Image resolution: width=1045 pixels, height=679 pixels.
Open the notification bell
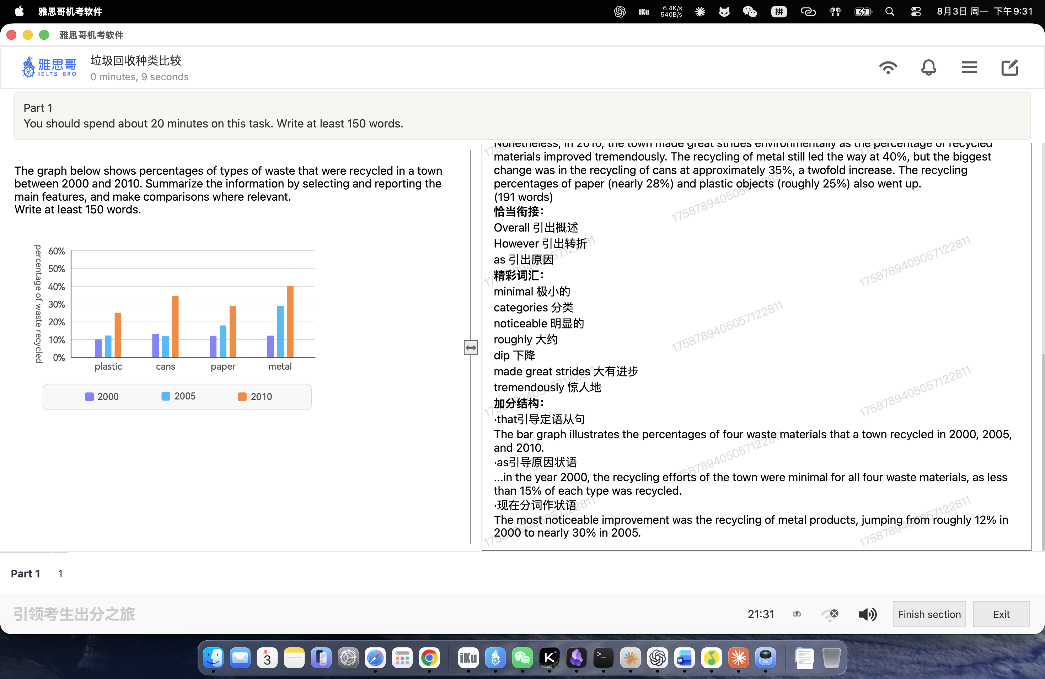[x=928, y=67]
